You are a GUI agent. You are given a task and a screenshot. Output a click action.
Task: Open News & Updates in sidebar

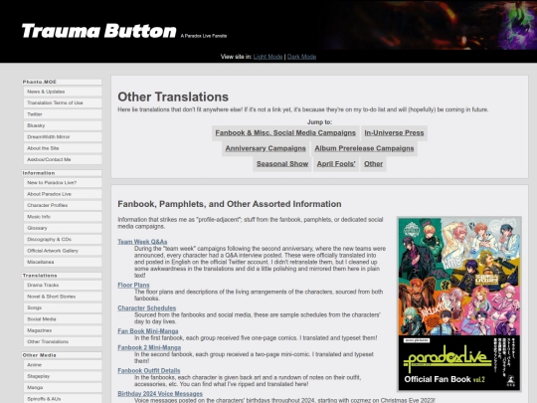tap(63, 92)
